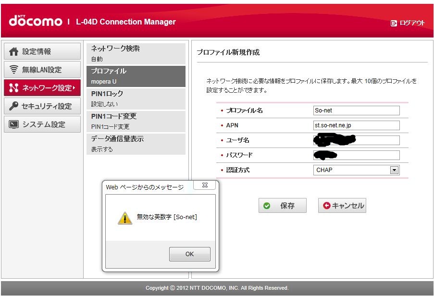Open the 認証方式 CHAP dropdown

(x=357, y=170)
